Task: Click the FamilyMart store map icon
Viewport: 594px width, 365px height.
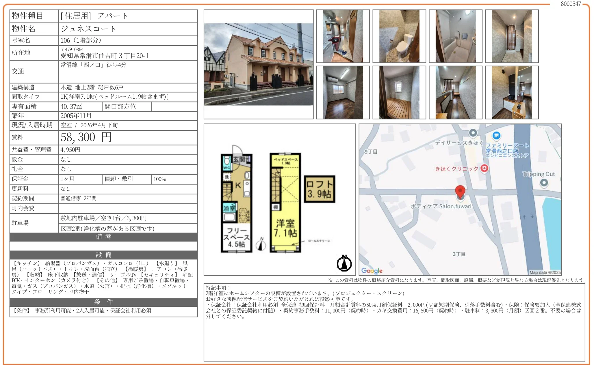Action: (496, 135)
